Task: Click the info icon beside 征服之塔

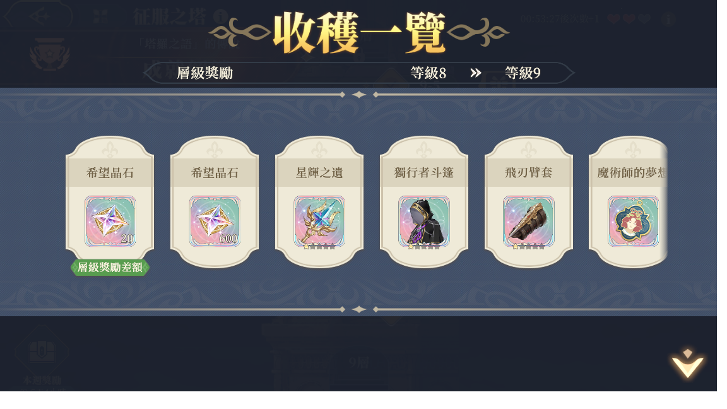Action: (x=220, y=16)
